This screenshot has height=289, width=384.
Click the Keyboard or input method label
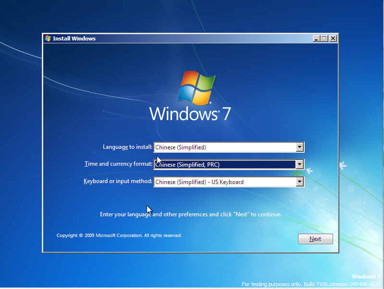(118, 181)
